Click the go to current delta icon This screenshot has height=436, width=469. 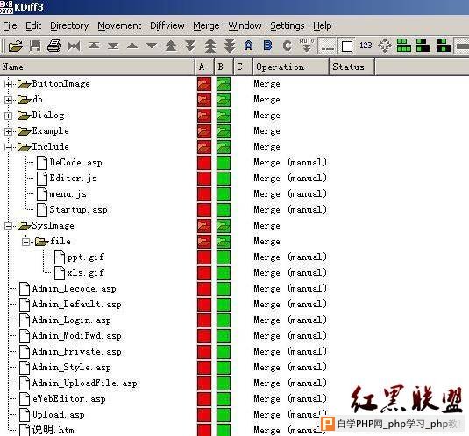click(x=74, y=46)
